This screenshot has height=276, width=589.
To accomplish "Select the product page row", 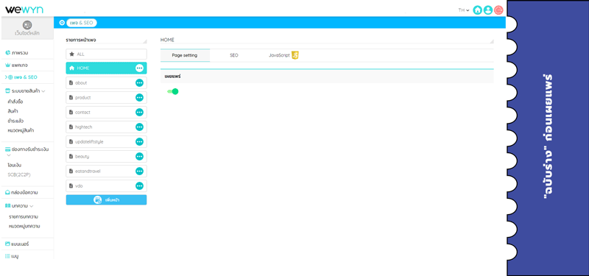I will coord(106,98).
